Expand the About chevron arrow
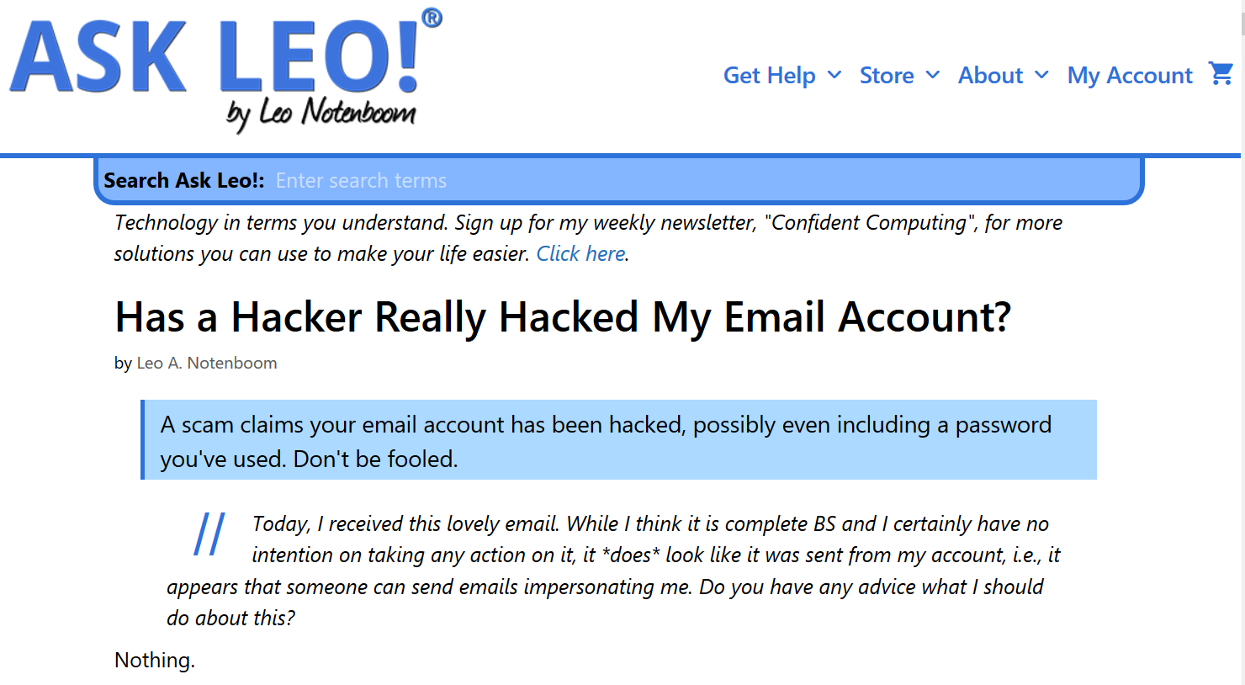 1041,75
